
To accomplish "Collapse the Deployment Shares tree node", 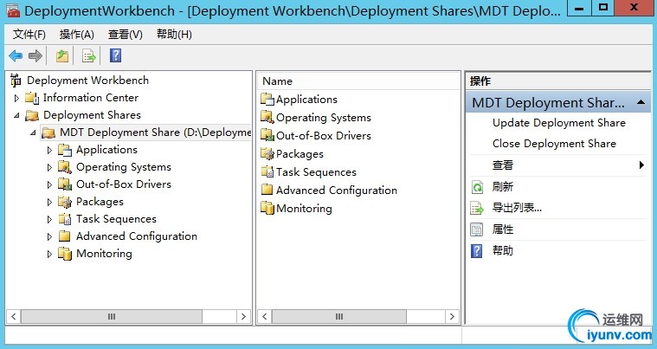I will click(16, 115).
